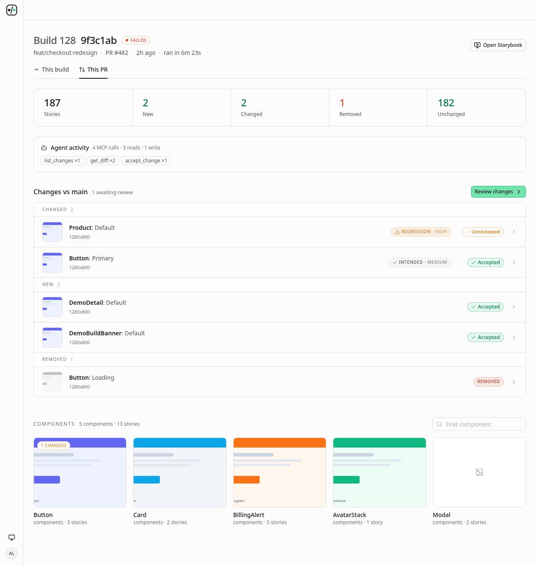Open the BillingAlert component thumbnail
Screen dimensions: 536x566
280,472
